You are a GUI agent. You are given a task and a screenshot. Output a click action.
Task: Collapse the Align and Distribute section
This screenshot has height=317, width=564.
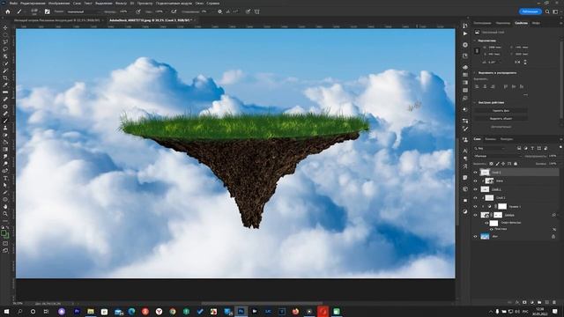pos(475,72)
